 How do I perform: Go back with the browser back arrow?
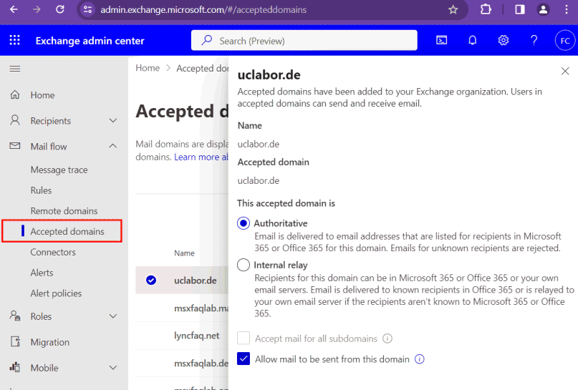click(14, 9)
